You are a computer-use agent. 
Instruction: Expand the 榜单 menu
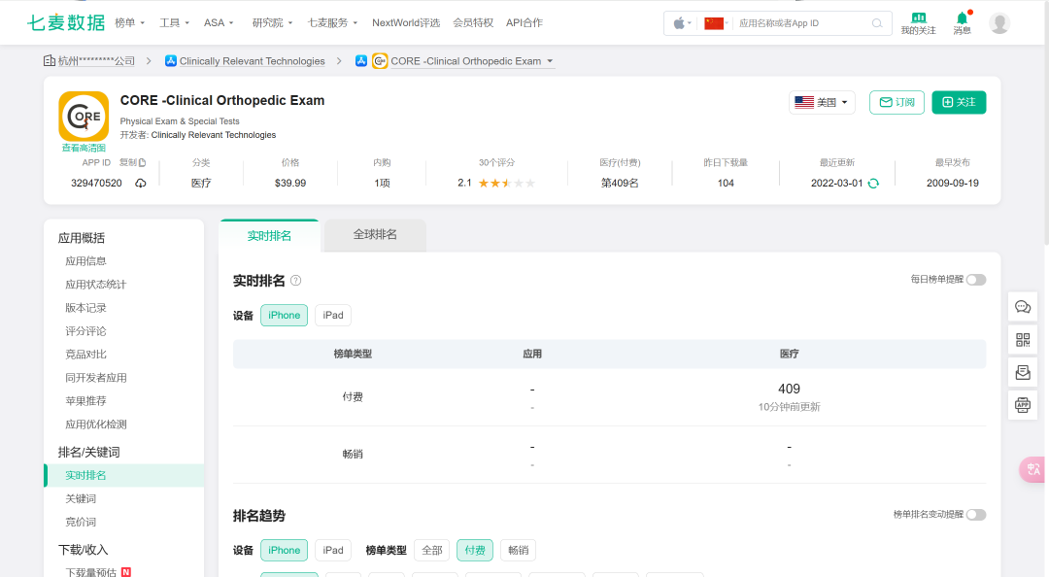(130, 22)
